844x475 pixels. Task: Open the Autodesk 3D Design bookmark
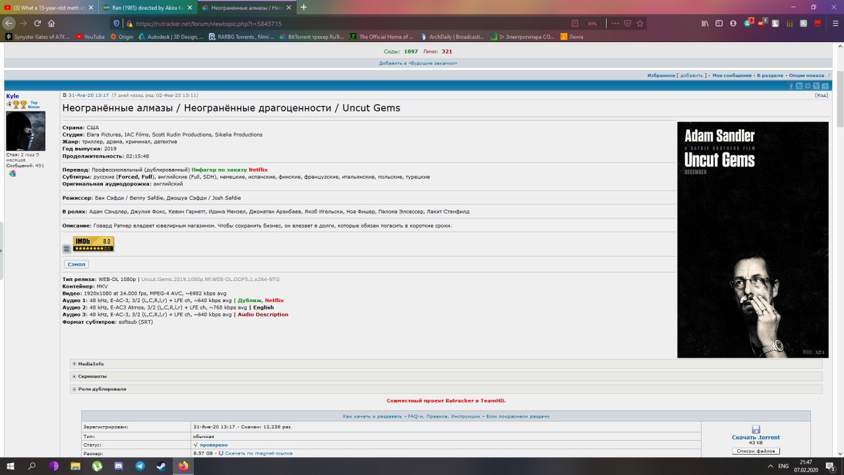pyautogui.click(x=171, y=37)
